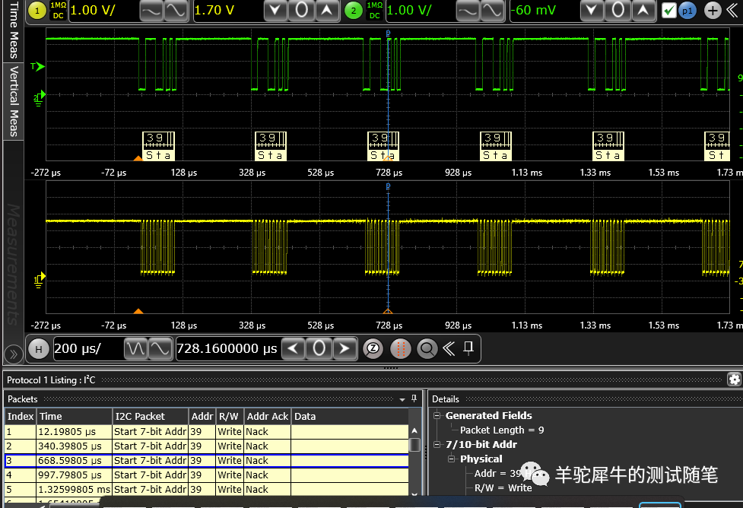Zero the horizontal delay position
This screenshot has height=508, width=743.
coord(319,349)
